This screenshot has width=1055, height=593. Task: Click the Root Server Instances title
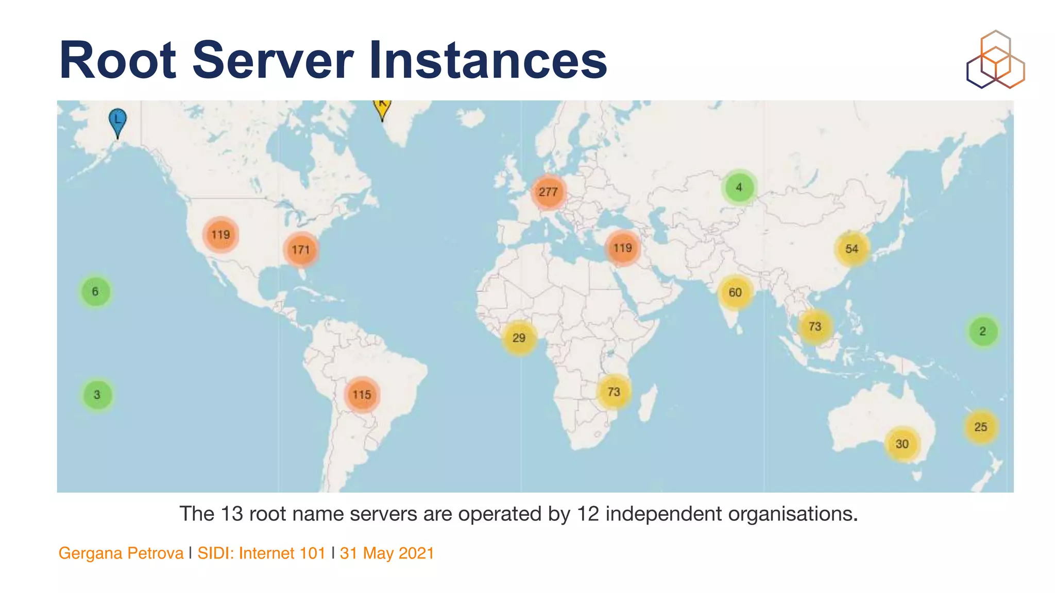point(333,60)
